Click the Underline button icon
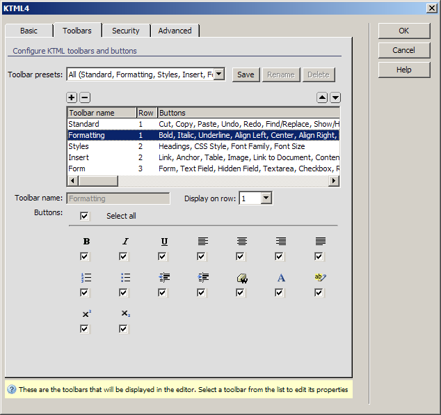The image size is (441, 415). (164, 242)
